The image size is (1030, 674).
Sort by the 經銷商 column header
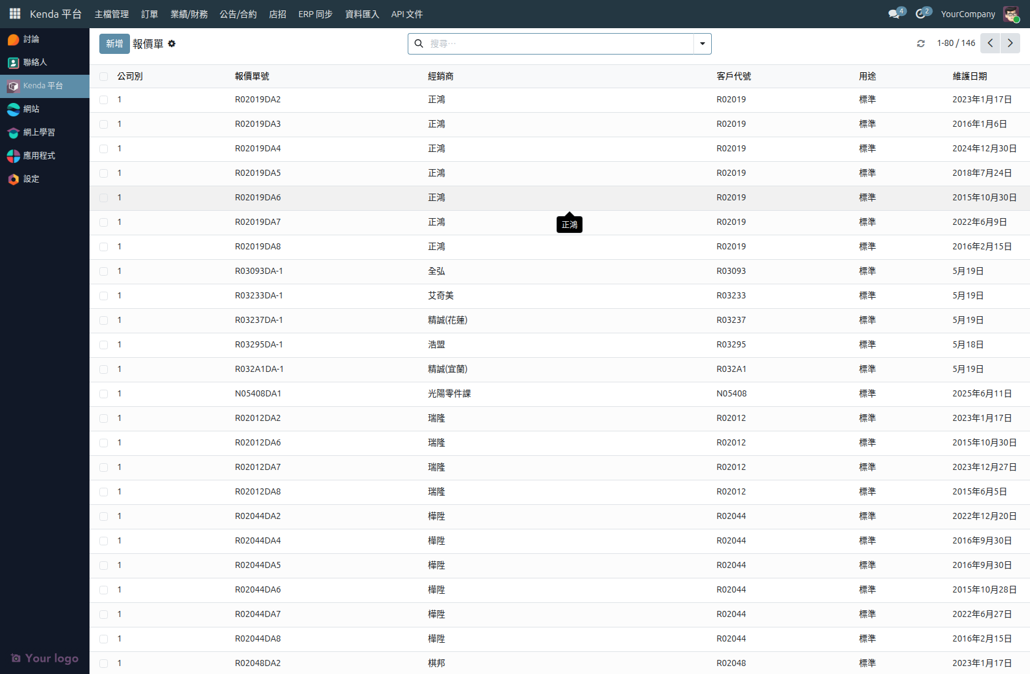click(x=441, y=77)
